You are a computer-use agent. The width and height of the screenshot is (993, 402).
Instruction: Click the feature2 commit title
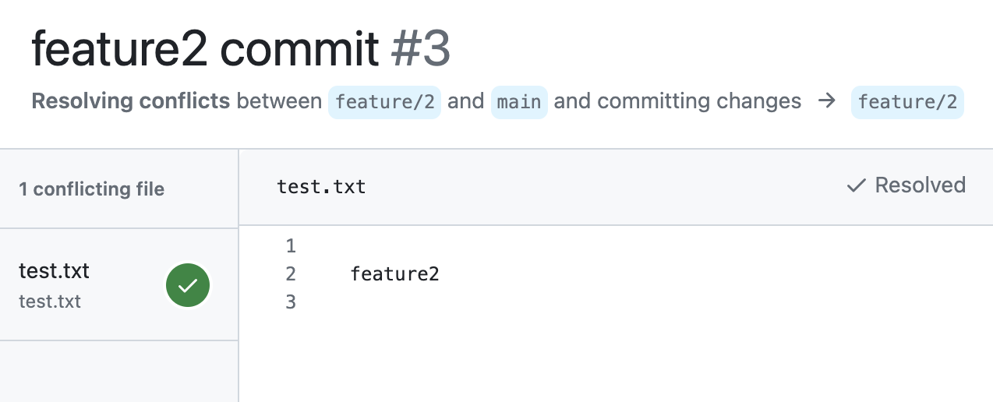tap(204, 49)
